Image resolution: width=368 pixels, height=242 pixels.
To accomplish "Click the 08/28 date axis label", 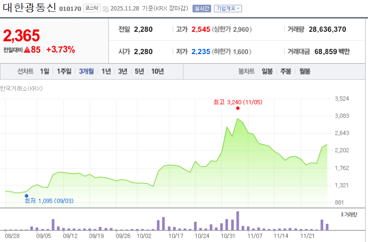I will (x=12, y=236).
